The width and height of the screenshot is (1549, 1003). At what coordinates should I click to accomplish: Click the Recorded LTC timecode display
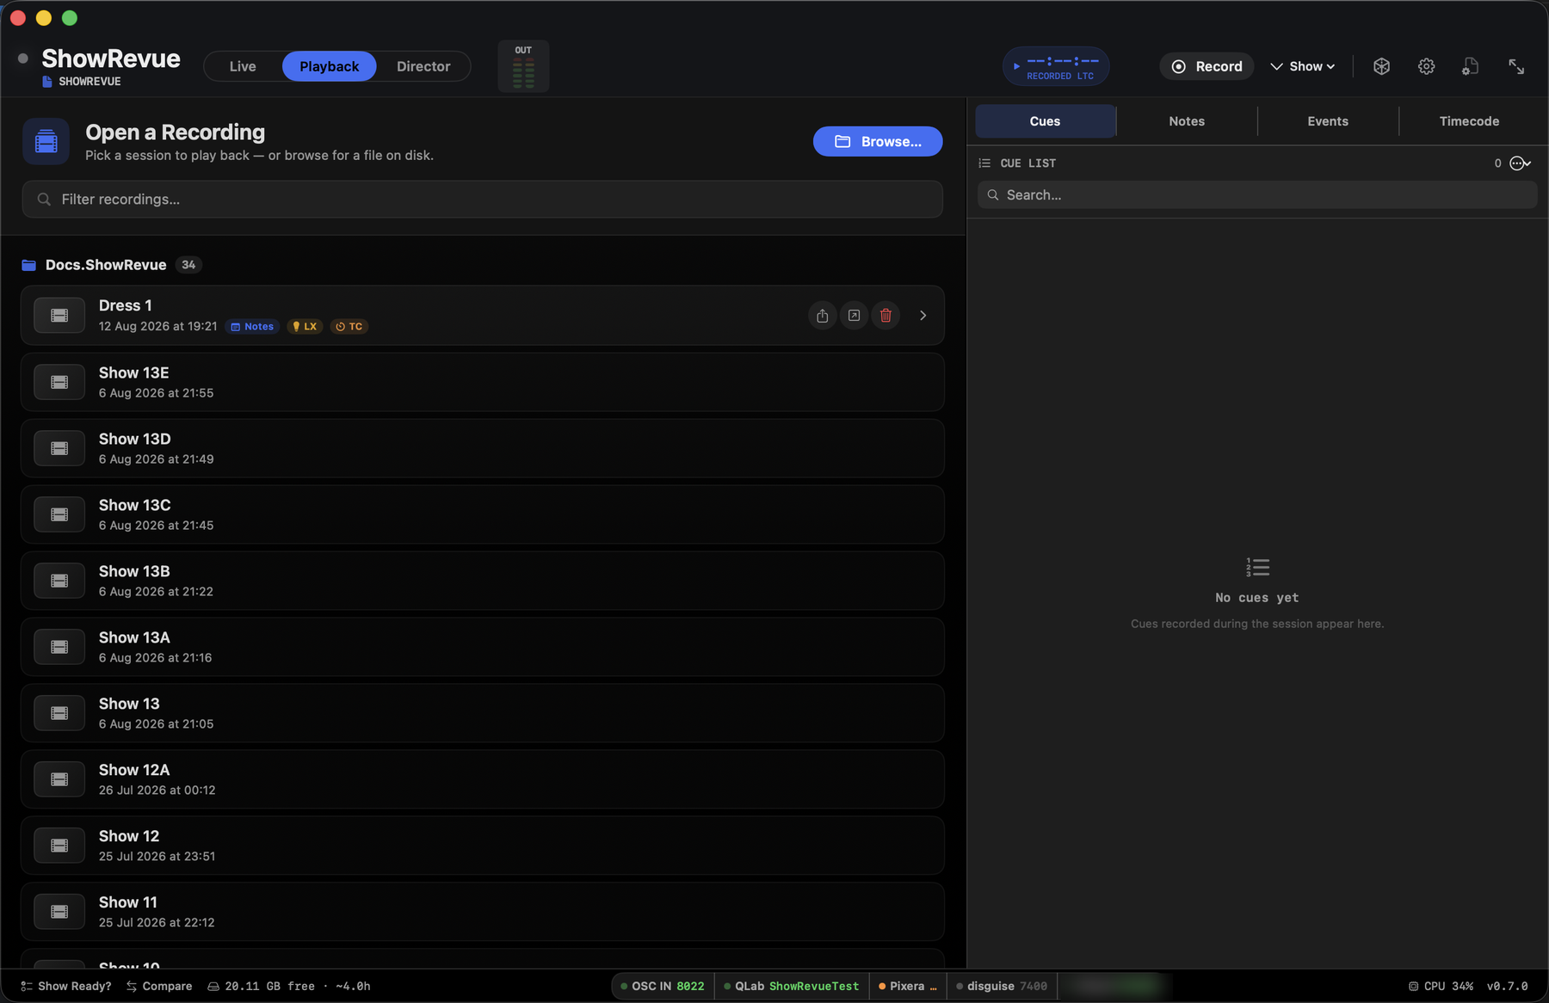point(1056,66)
